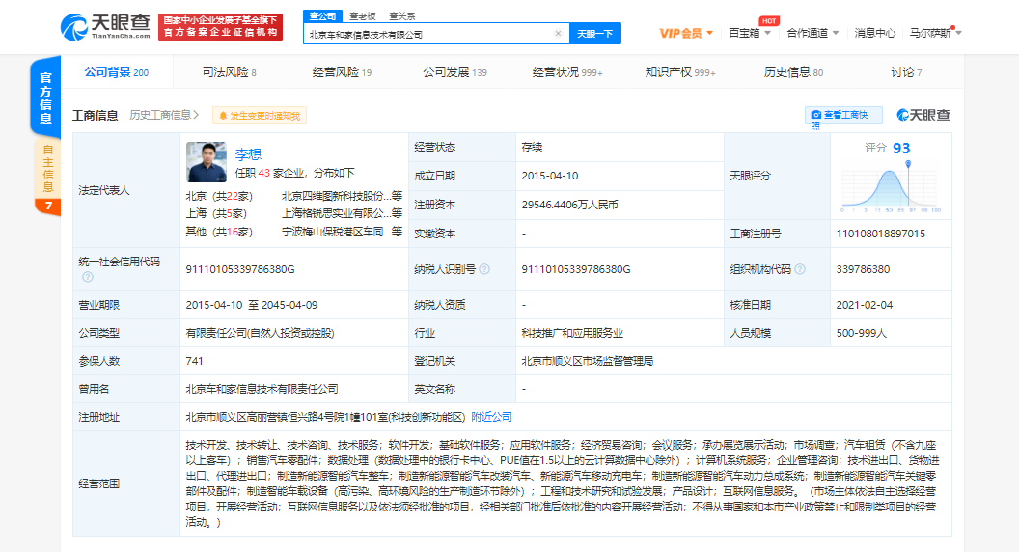Click the help icon next to 组织机构代码
Viewport: 1019px width, 552px height.
800,269
